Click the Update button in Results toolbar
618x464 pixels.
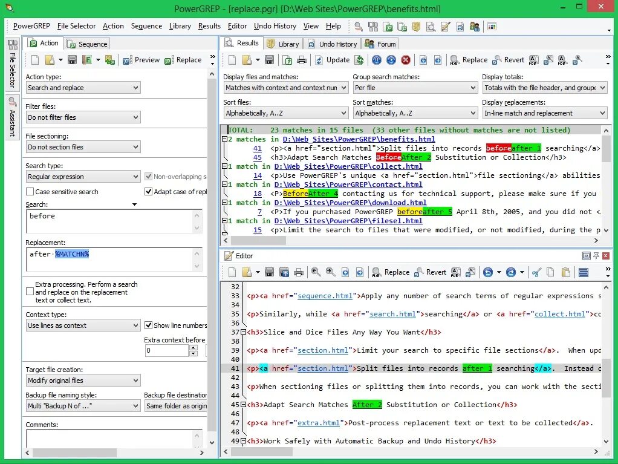(x=332, y=60)
